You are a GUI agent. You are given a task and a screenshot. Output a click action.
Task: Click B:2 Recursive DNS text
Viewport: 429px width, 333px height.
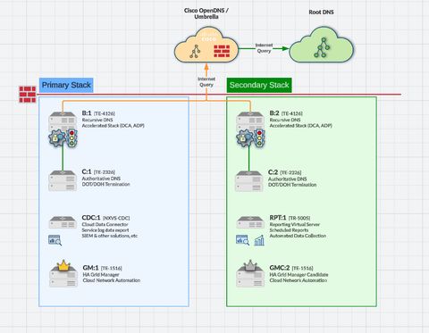tap(285, 120)
